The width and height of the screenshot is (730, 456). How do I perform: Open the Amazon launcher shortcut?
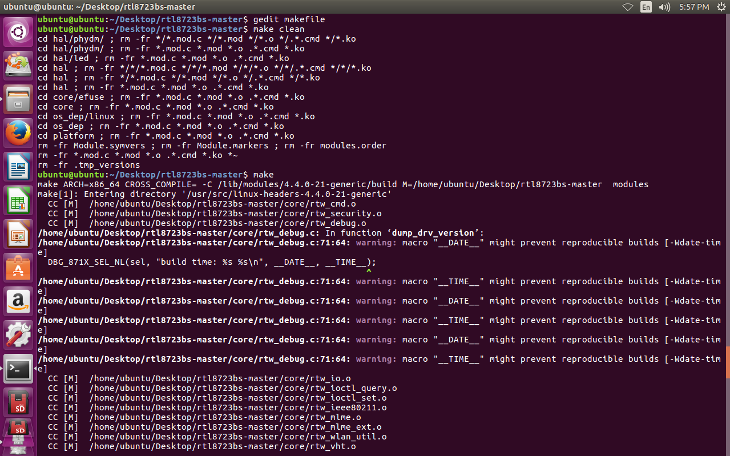click(19, 301)
